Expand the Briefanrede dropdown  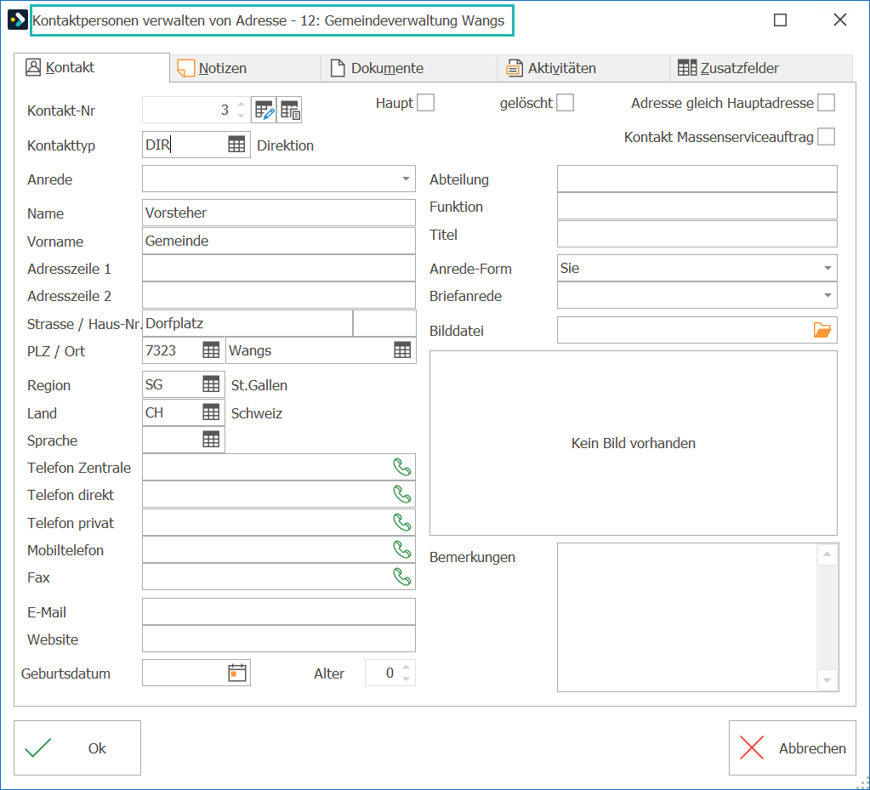(x=827, y=295)
